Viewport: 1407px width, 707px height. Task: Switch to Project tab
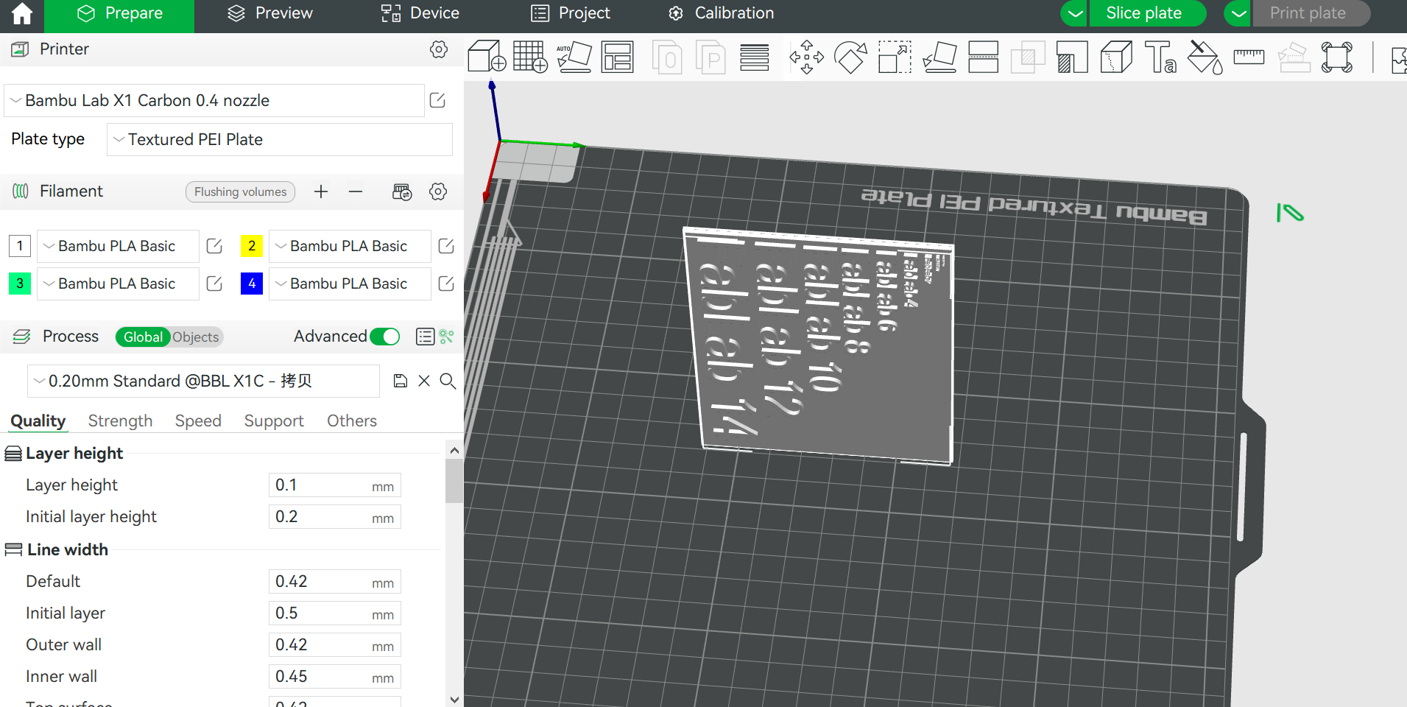[571, 13]
